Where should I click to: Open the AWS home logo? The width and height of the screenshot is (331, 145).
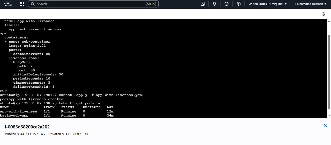coord(8,4)
